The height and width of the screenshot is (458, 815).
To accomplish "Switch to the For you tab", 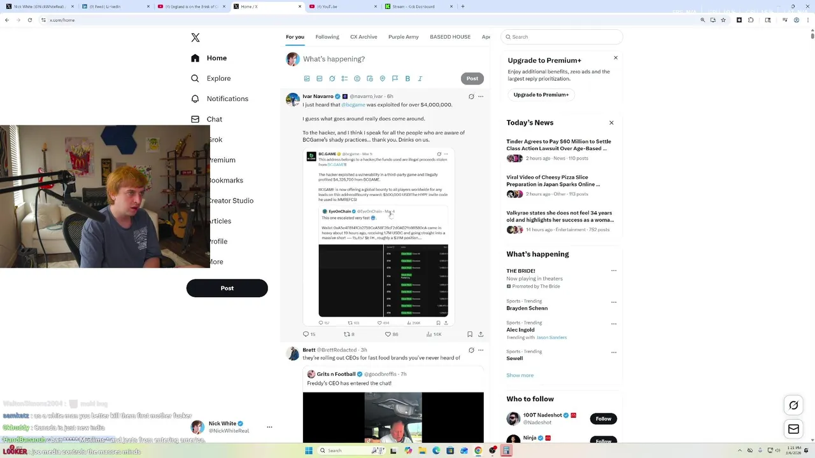I will pos(295,37).
